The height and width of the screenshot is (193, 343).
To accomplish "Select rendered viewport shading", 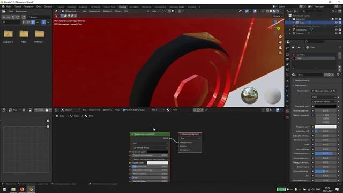I will (x=278, y=11).
